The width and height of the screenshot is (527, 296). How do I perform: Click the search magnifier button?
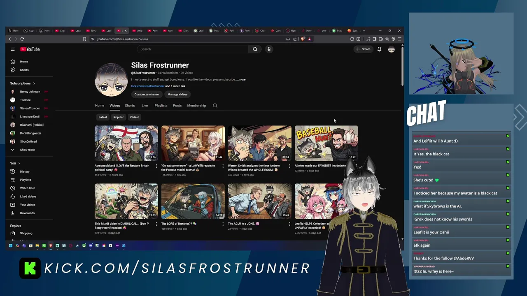[255, 49]
